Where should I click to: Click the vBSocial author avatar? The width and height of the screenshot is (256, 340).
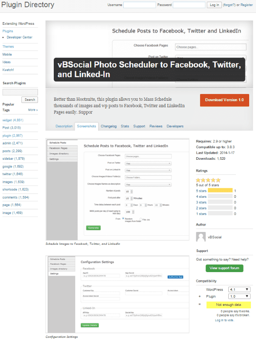tap(201, 237)
